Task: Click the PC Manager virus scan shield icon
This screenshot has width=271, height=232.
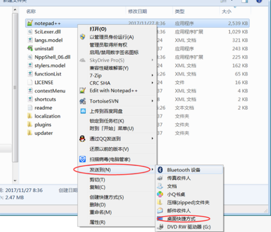Action: [83, 159]
